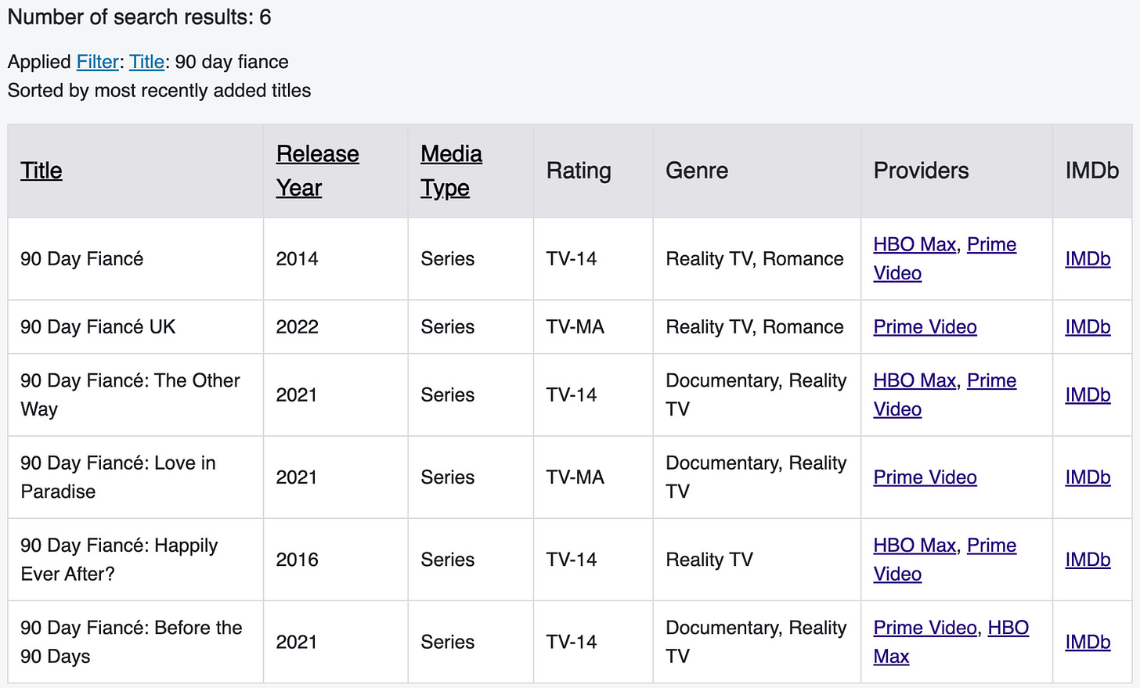Open IMDb link for Love in Paradise
Image resolution: width=1140 pixels, height=688 pixels.
click(x=1088, y=477)
